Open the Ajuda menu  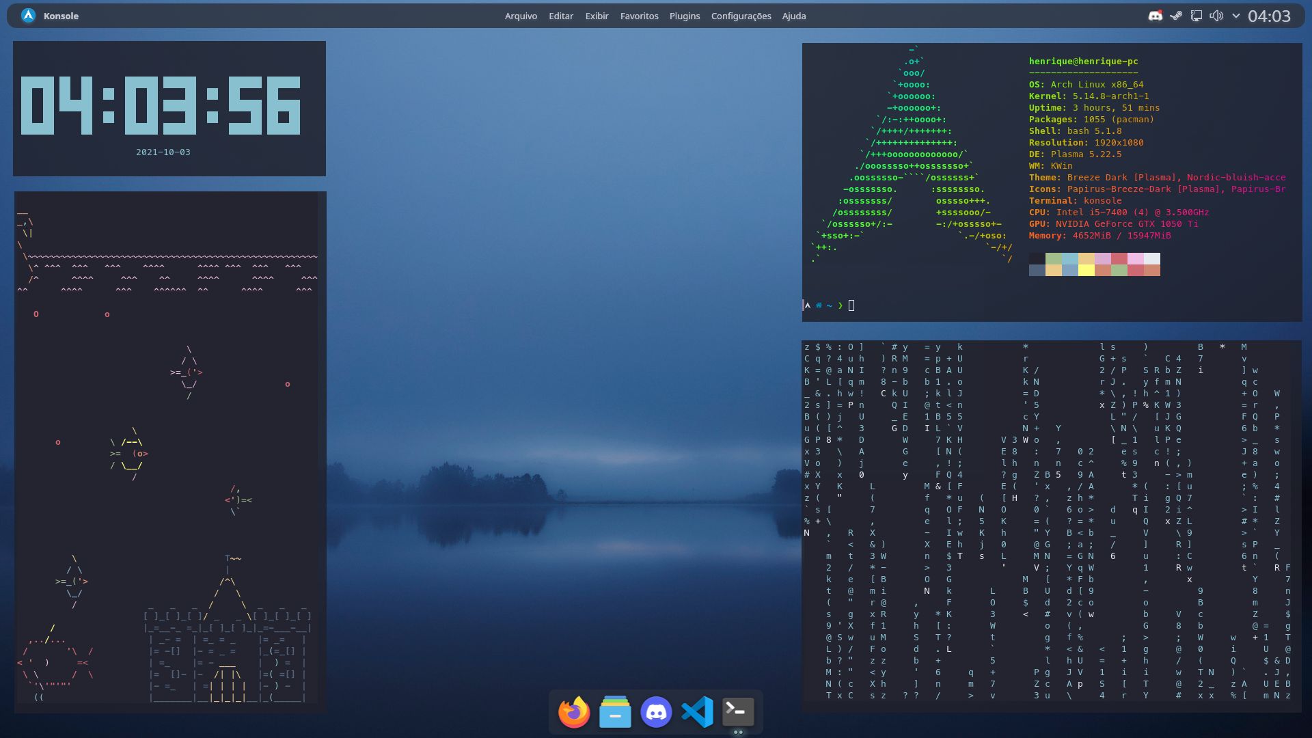coord(794,16)
